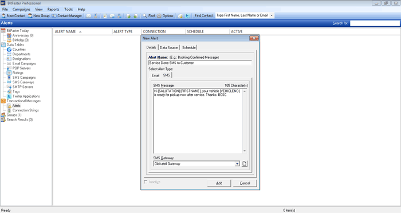The height and width of the screenshot is (213, 401).
Task: Select the Email alert type tab
Action: tap(155, 75)
